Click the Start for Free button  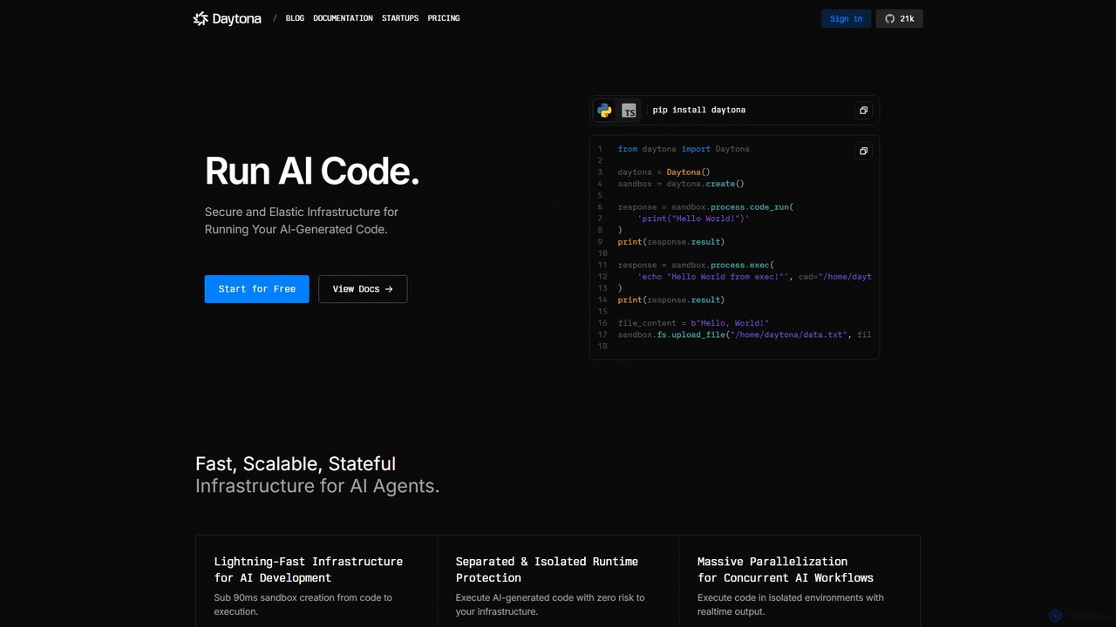pos(257,289)
